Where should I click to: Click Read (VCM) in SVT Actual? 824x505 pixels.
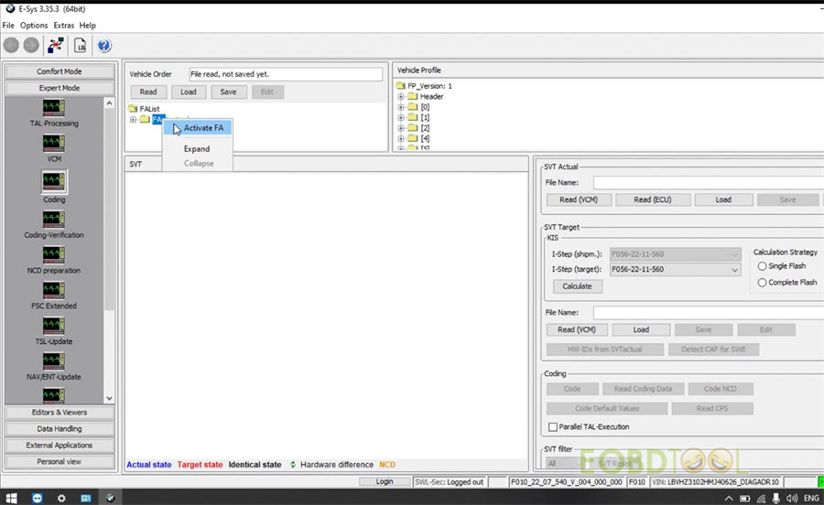[x=579, y=199]
